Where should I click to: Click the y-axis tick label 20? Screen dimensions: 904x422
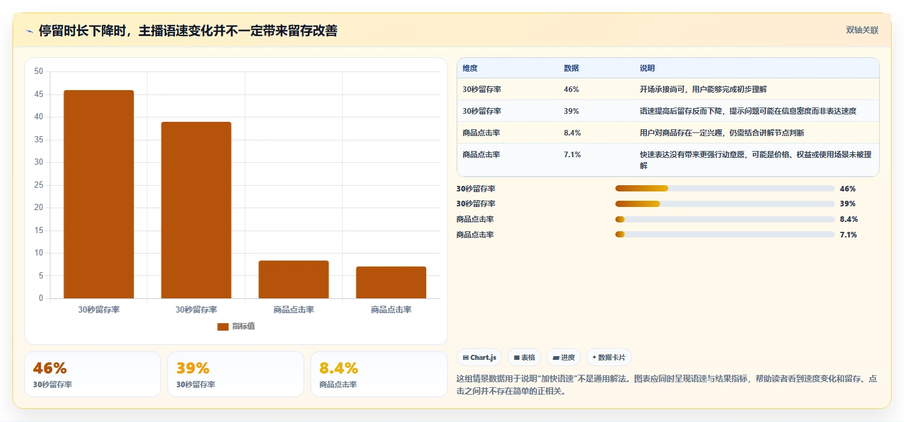[39, 208]
